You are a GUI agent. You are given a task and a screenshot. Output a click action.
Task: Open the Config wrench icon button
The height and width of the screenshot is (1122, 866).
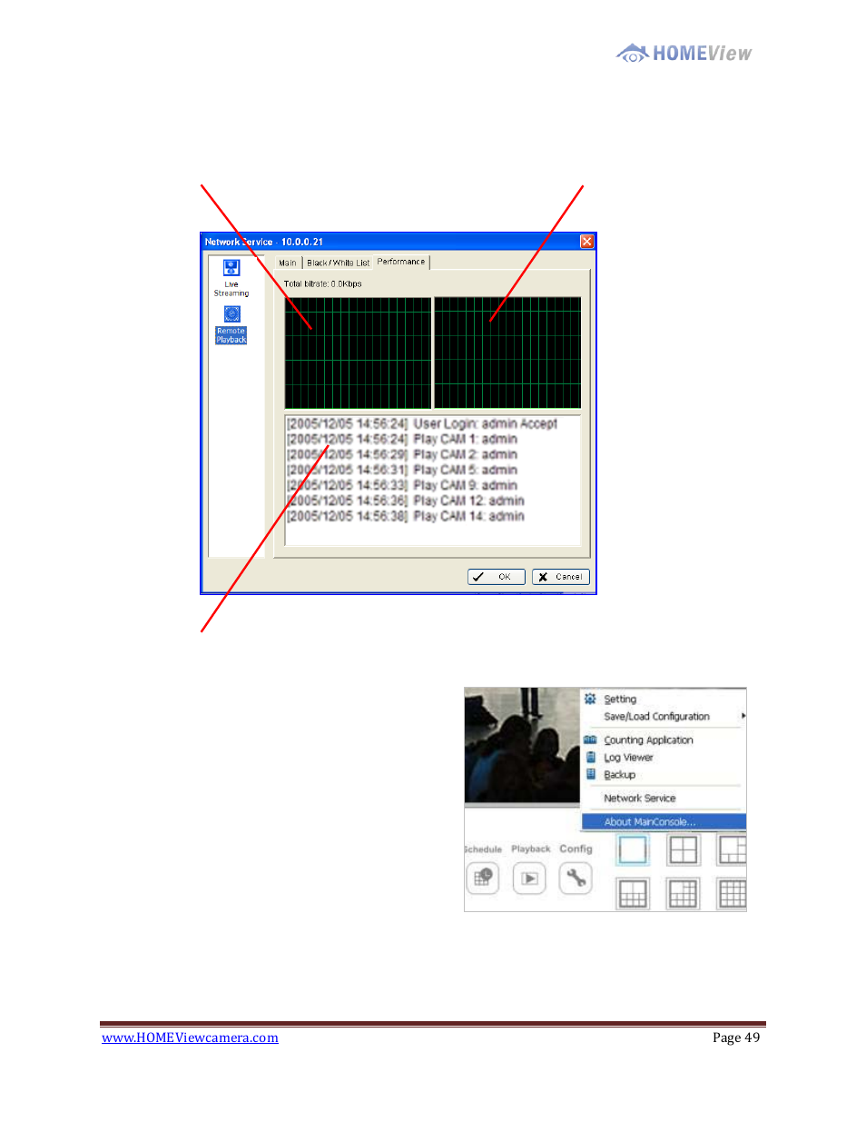[x=576, y=879]
